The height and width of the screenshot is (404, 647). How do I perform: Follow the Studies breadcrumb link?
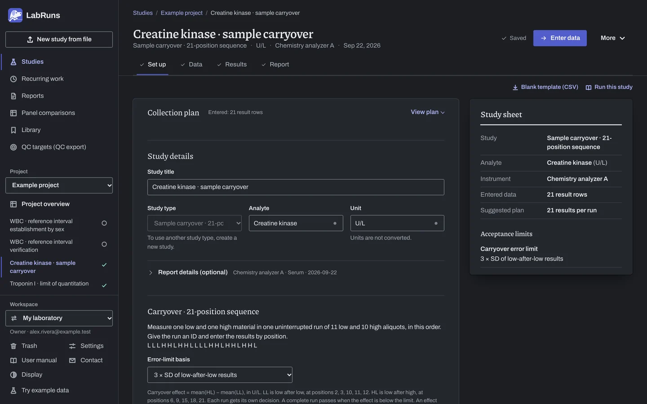[x=143, y=13]
